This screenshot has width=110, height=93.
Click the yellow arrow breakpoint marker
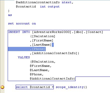pyautogui.click(x=2, y=87)
